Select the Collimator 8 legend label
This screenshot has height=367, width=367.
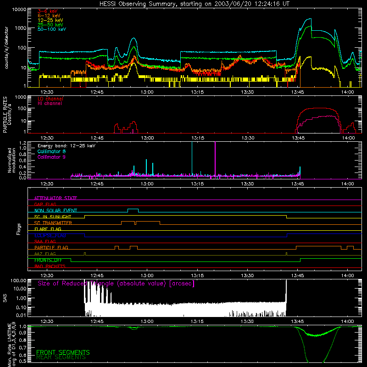click(x=51, y=151)
